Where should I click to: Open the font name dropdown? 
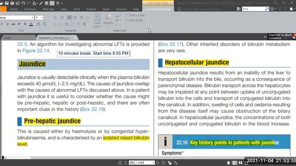click(x=32, y=18)
